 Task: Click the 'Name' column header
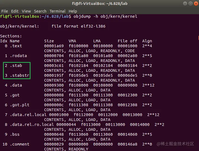tap(15, 41)
